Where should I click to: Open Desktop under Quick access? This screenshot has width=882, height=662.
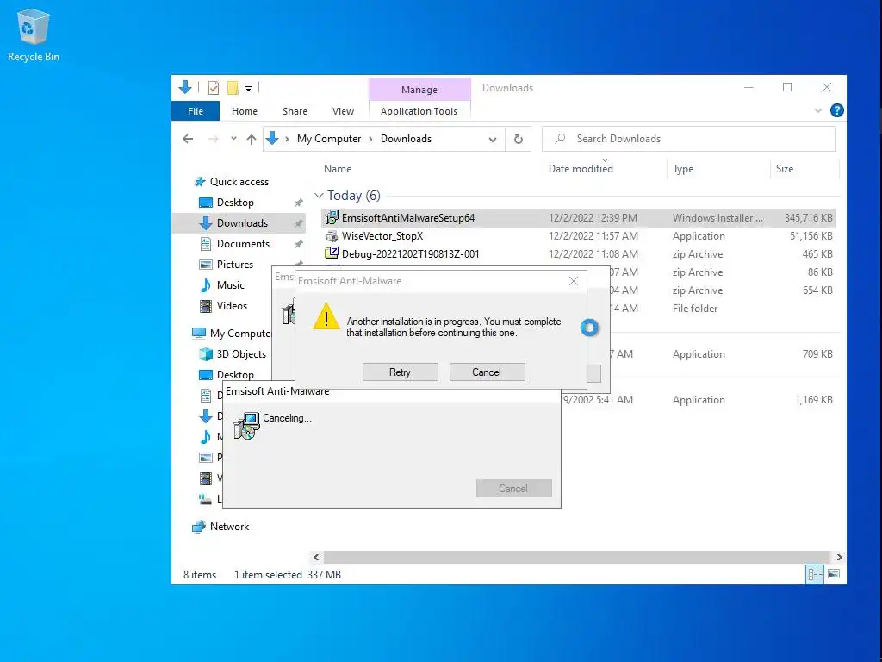(x=235, y=202)
